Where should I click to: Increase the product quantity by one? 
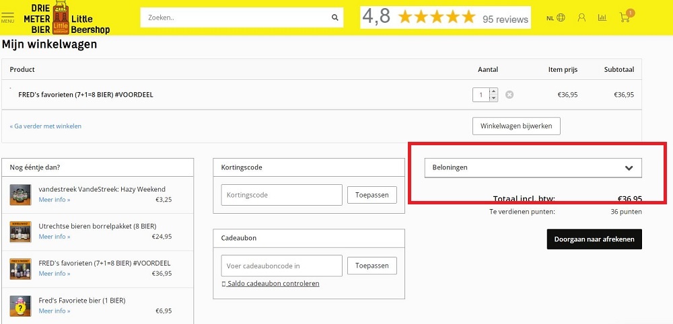[493, 91]
